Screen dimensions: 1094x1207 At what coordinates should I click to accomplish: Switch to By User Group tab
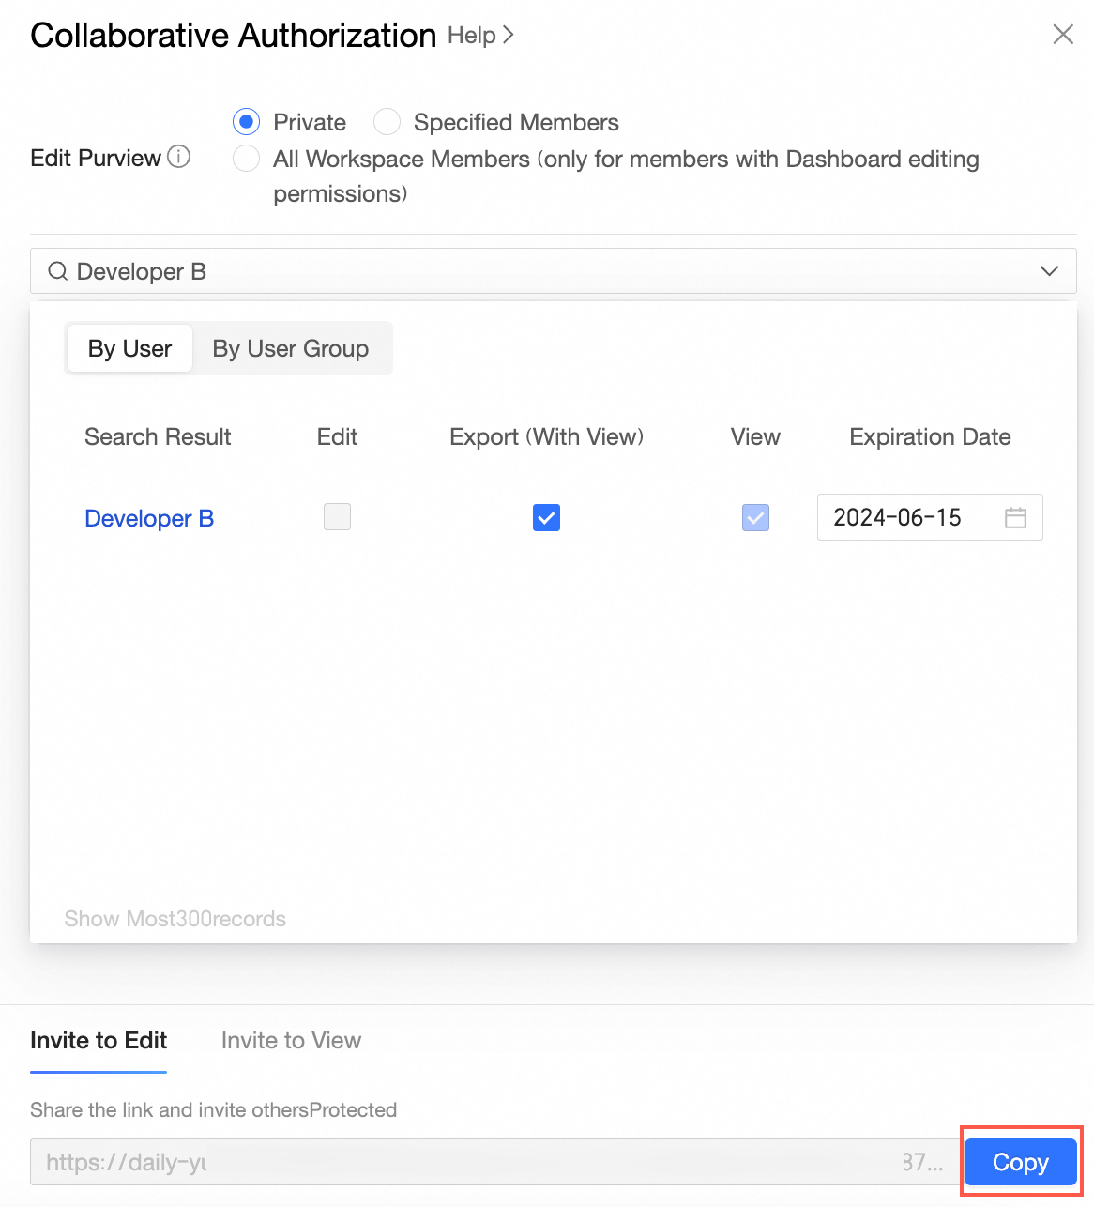290,349
